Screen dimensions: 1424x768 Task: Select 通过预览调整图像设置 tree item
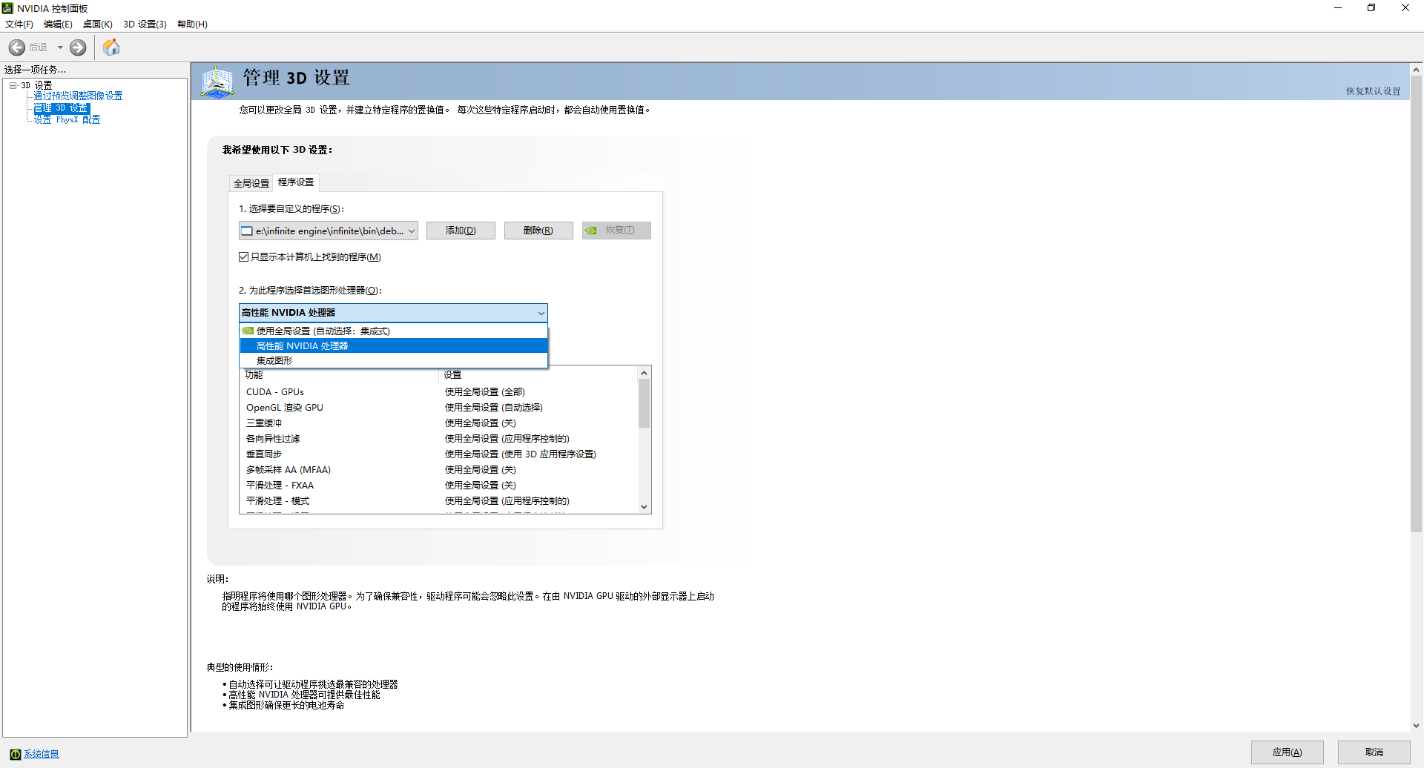click(x=78, y=96)
